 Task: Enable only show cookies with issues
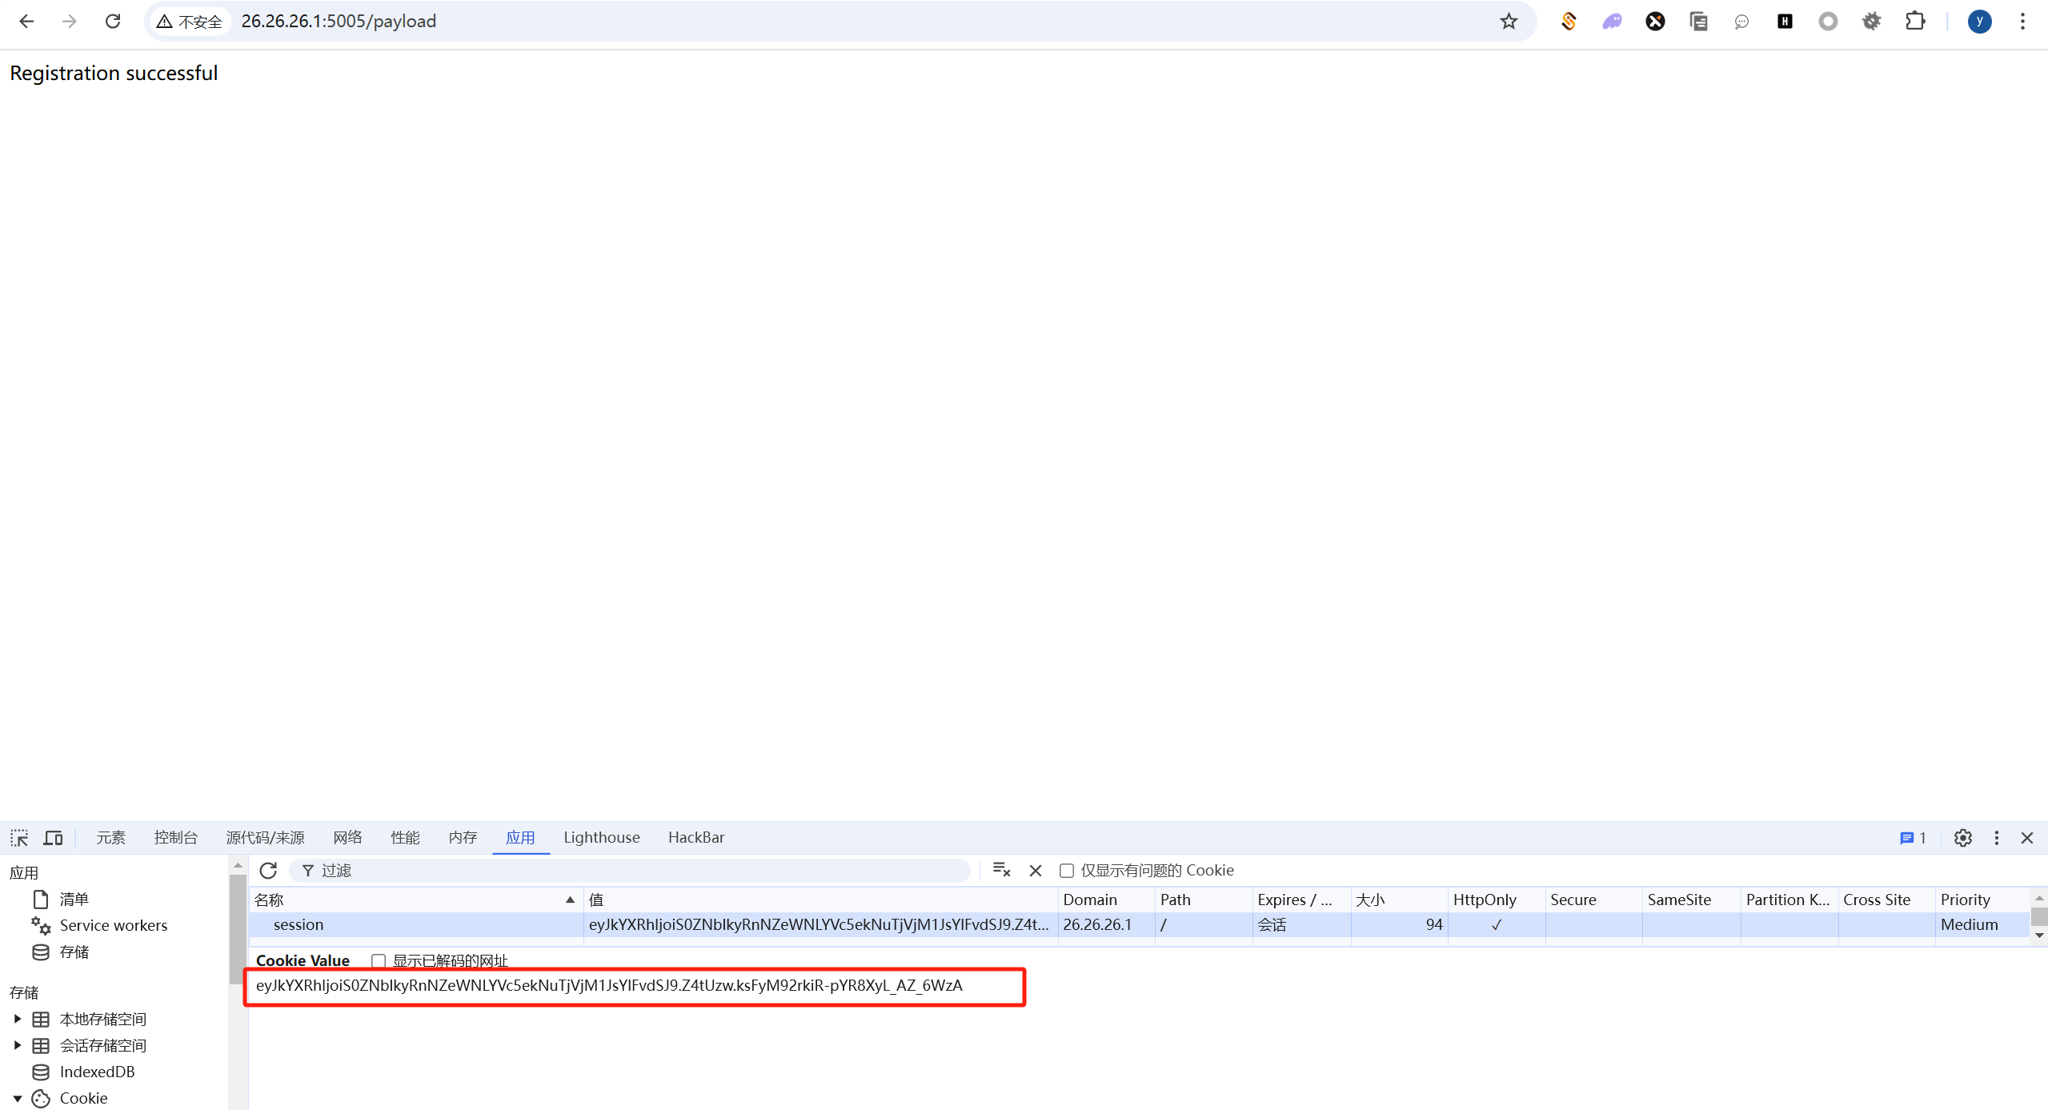1067,871
